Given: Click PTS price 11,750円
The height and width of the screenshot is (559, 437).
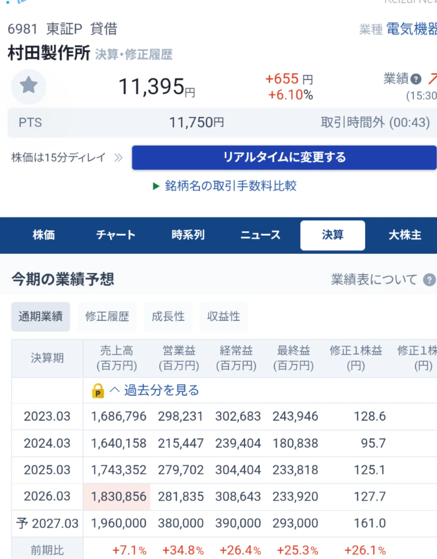Looking at the screenshot, I should click(197, 123).
